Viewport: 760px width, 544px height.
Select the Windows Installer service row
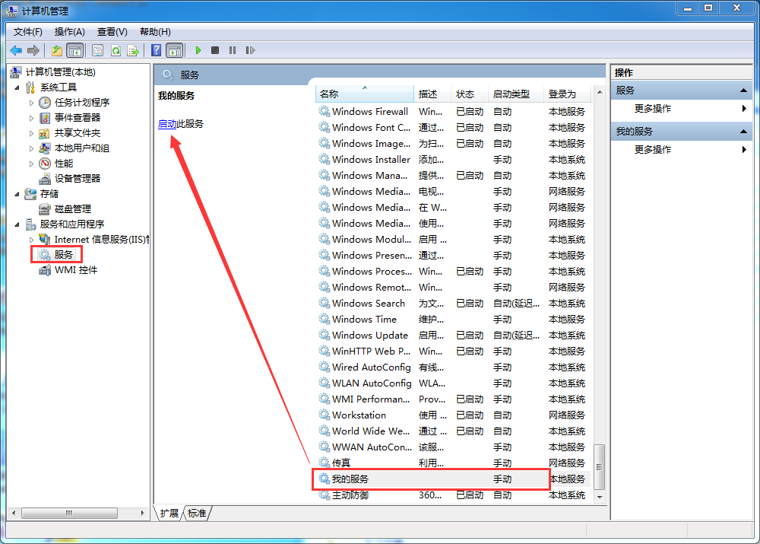(x=453, y=160)
